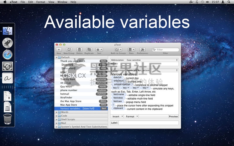Select the 'My URL' snippet row
Screen dimensions: 234x146
click(x=81, y=76)
